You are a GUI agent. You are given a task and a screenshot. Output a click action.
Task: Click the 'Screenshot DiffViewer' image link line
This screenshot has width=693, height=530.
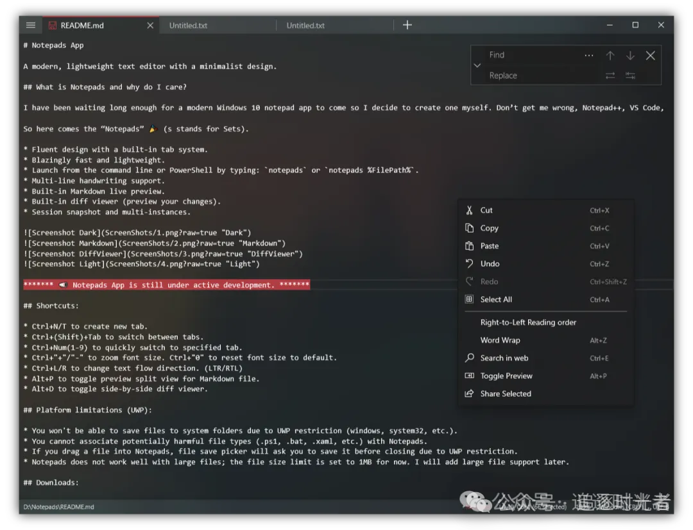tap(162, 254)
